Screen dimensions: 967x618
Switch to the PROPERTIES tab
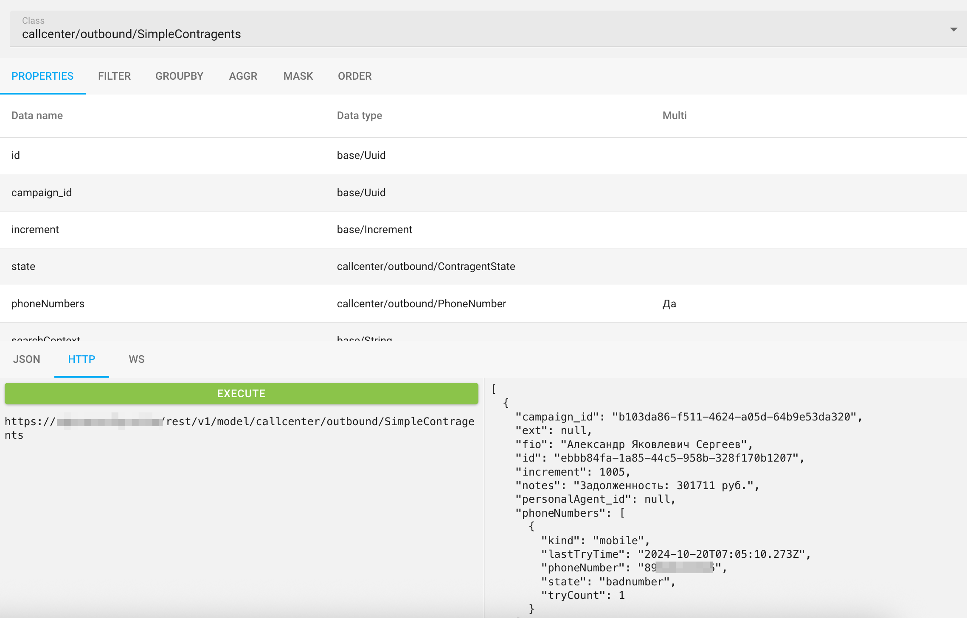tap(42, 76)
